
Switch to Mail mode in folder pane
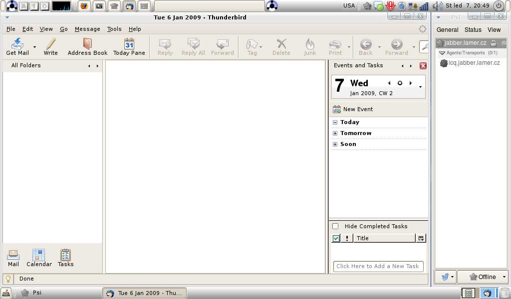click(x=13, y=255)
